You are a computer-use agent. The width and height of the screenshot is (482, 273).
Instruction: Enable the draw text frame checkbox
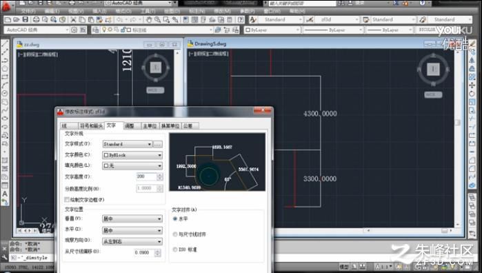click(x=67, y=199)
